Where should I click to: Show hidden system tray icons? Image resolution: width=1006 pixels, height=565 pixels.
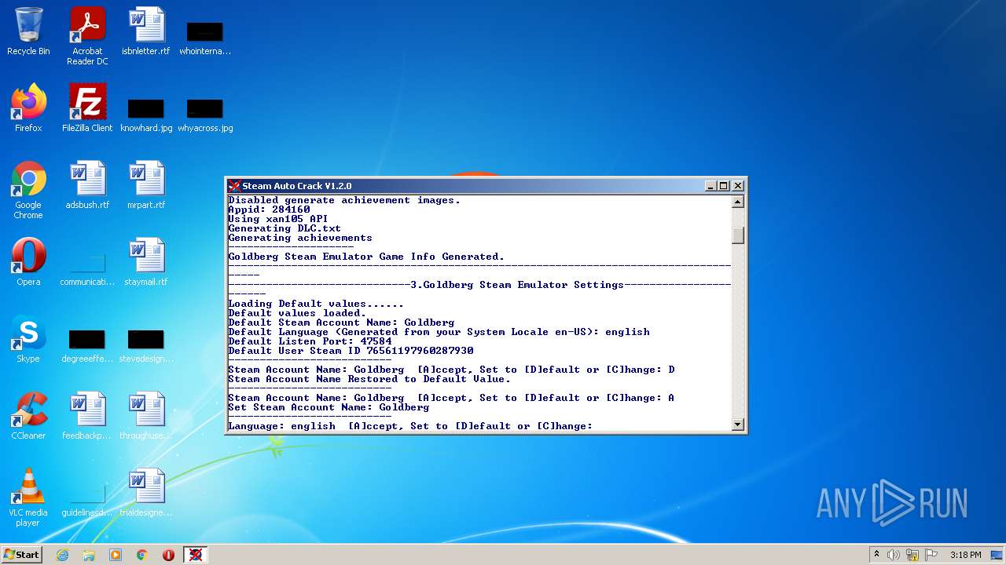click(876, 555)
